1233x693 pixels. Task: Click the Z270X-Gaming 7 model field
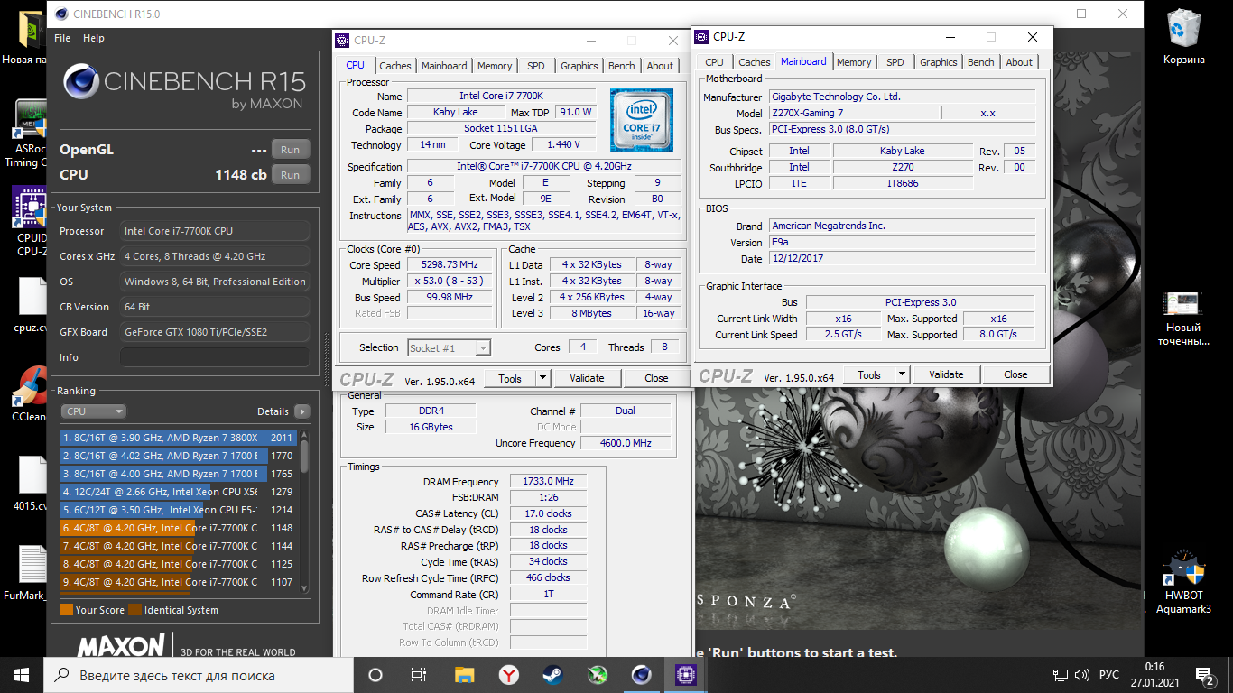click(852, 113)
